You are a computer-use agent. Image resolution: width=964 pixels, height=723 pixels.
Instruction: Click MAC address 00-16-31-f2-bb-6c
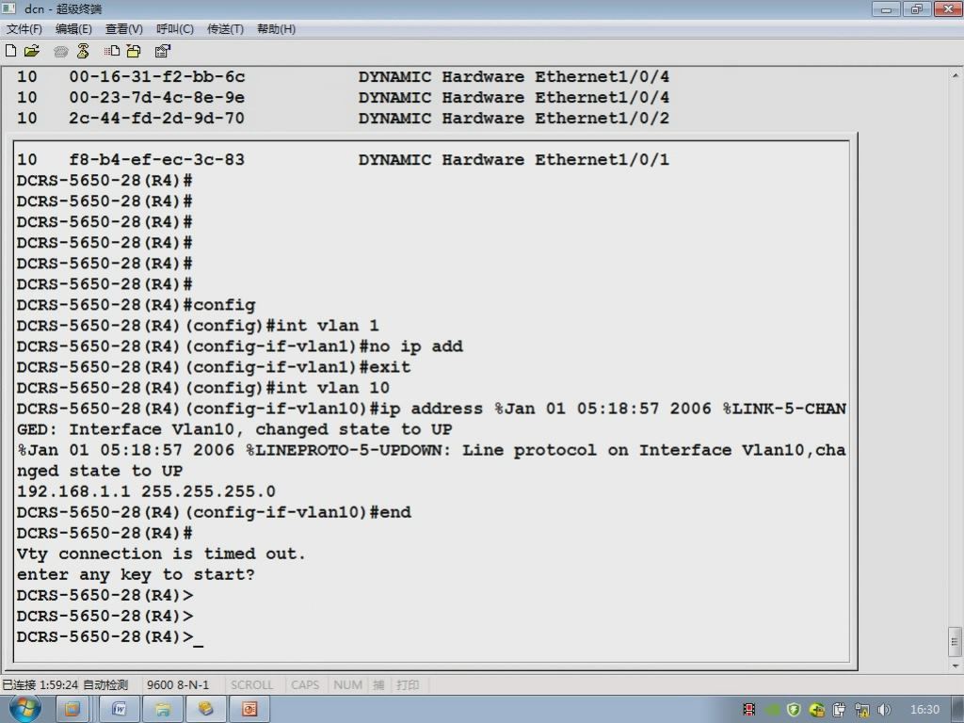pos(157,77)
